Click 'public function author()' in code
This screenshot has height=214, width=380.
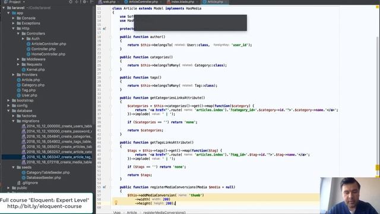(142, 37)
